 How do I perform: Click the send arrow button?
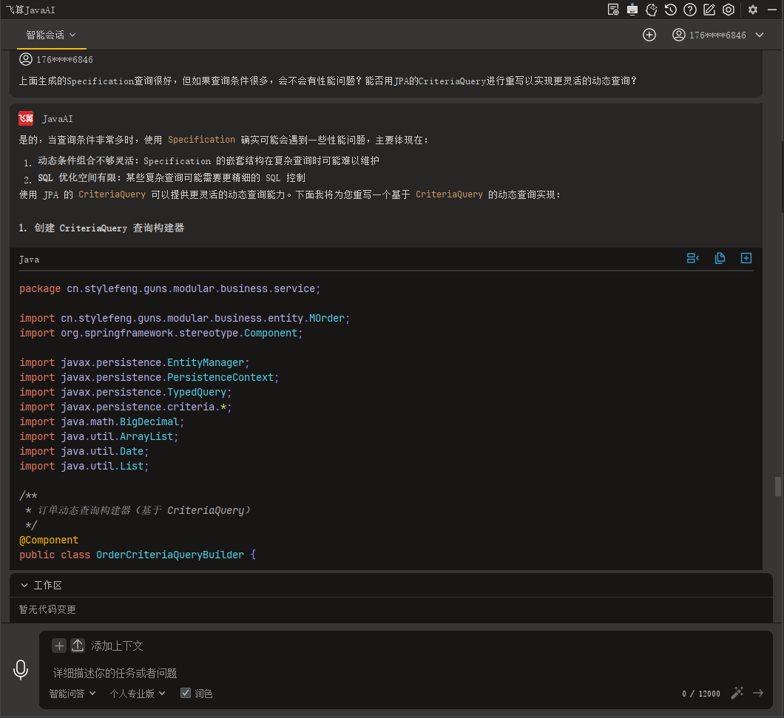coord(758,693)
